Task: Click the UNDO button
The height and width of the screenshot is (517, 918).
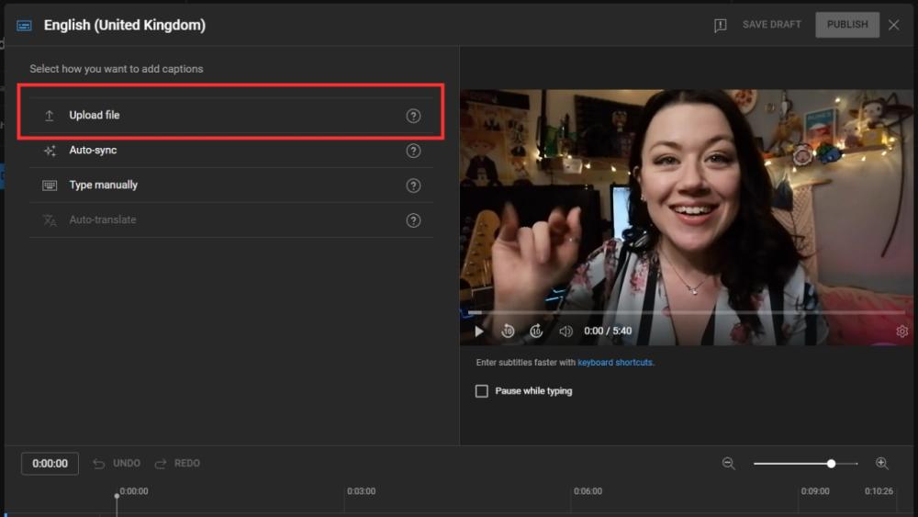Action: pos(117,464)
